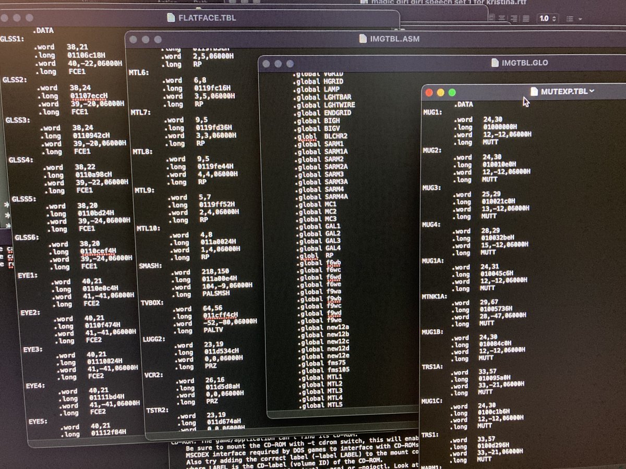Close the MUTEXP.TBL window with red button
This screenshot has width=626, height=469.
(430, 93)
